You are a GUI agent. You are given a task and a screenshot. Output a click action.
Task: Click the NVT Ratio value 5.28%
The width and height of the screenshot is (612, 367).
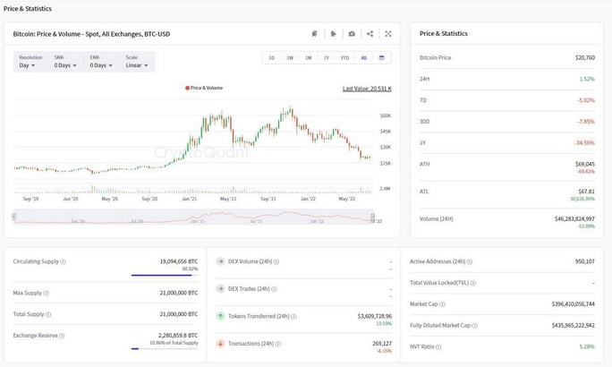point(587,346)
